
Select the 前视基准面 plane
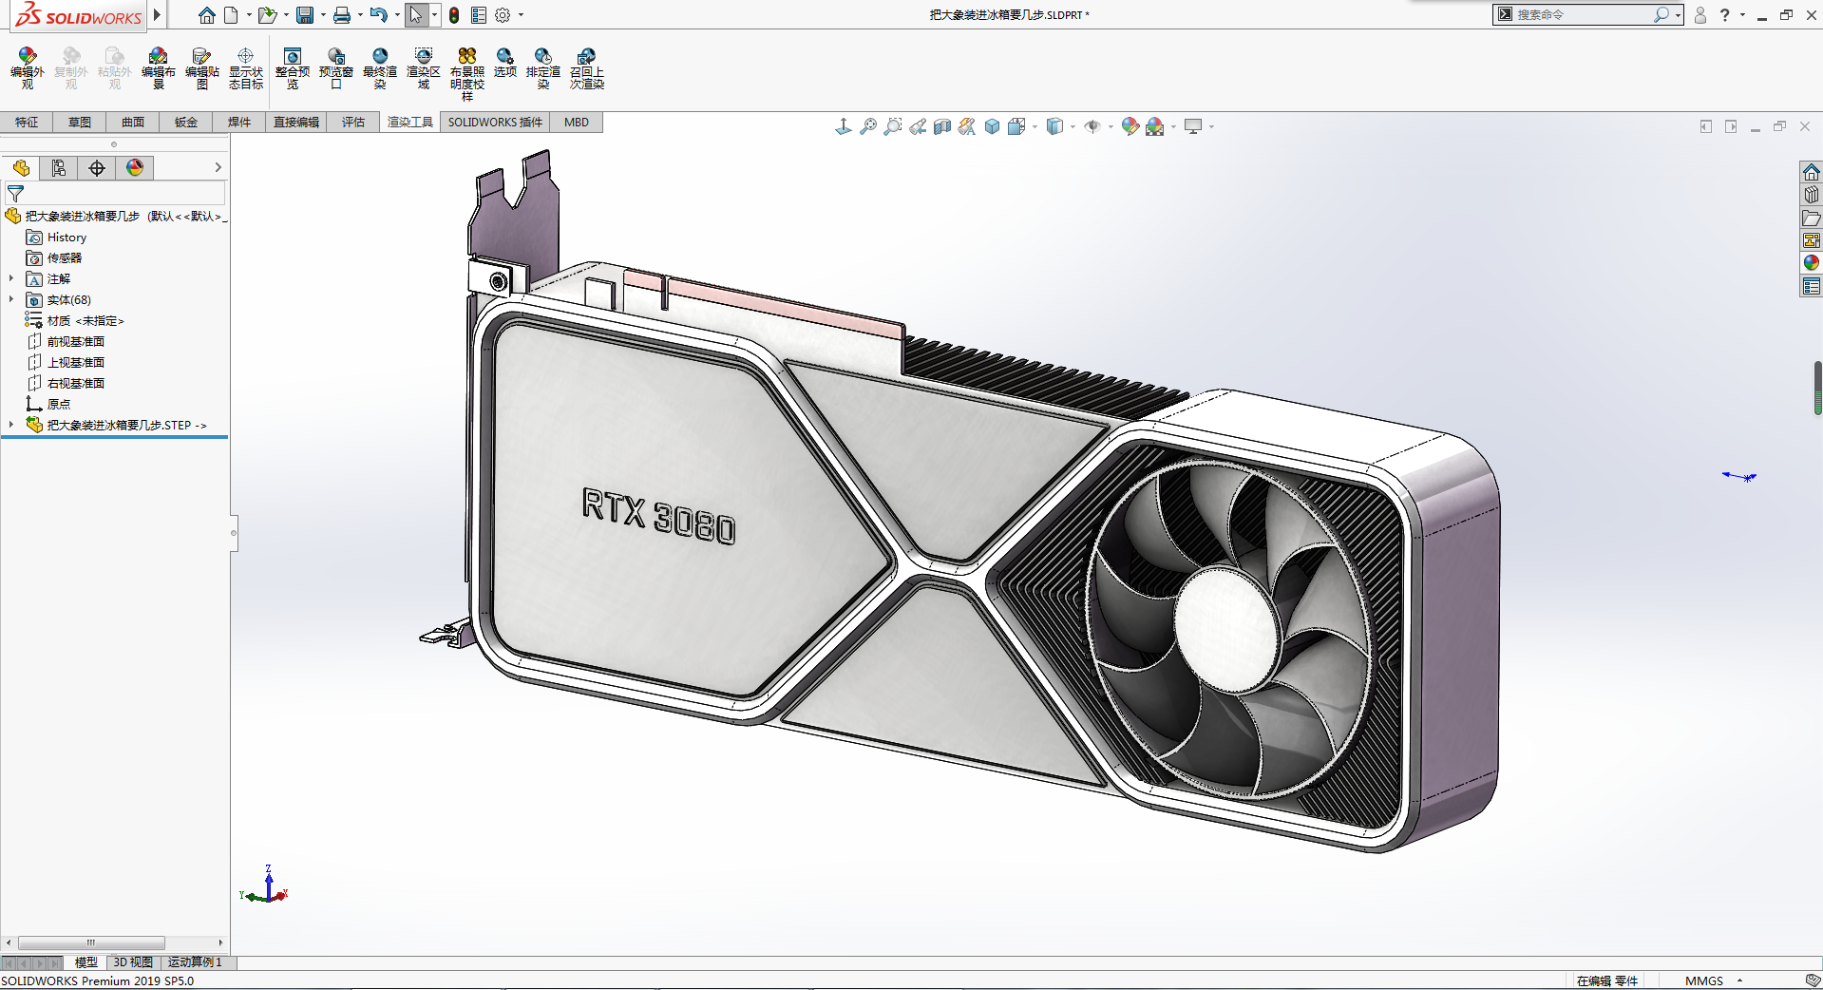click(x=75, y=342)
